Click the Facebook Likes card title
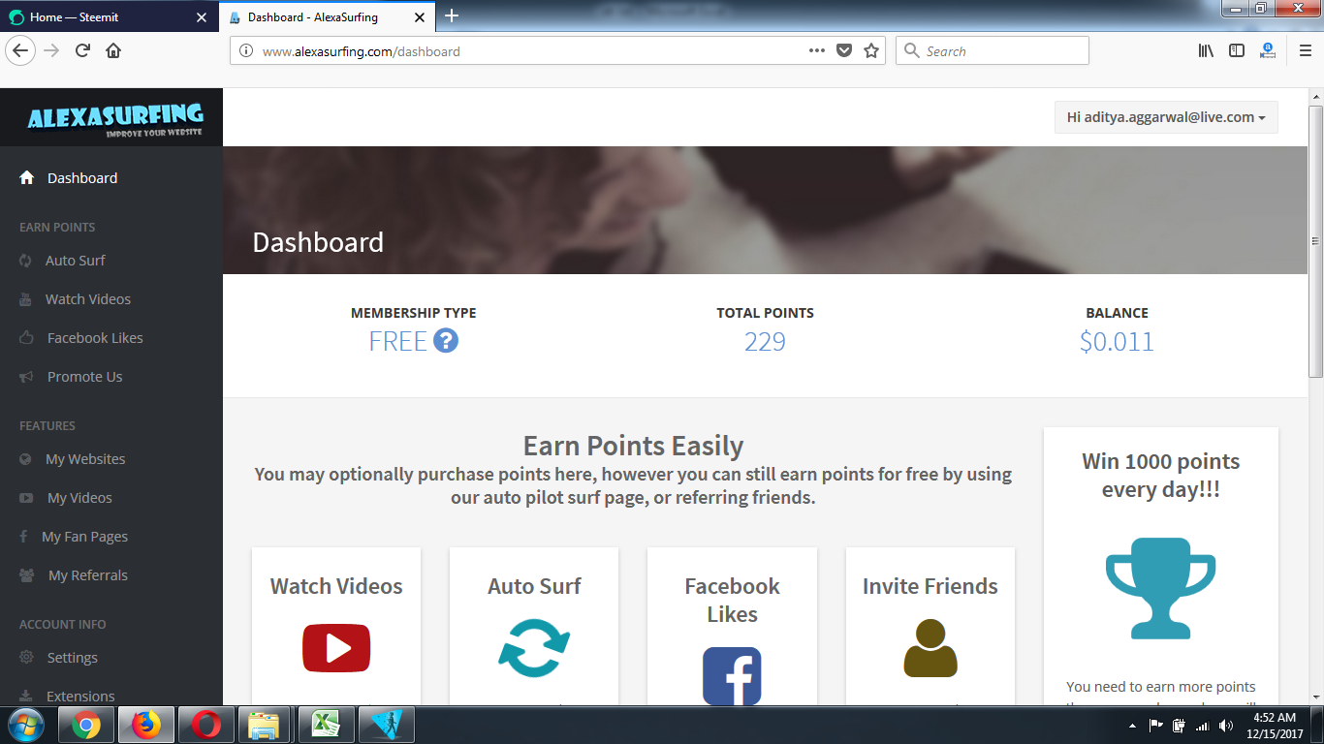 pyautogui.click(x=732, y=600)
